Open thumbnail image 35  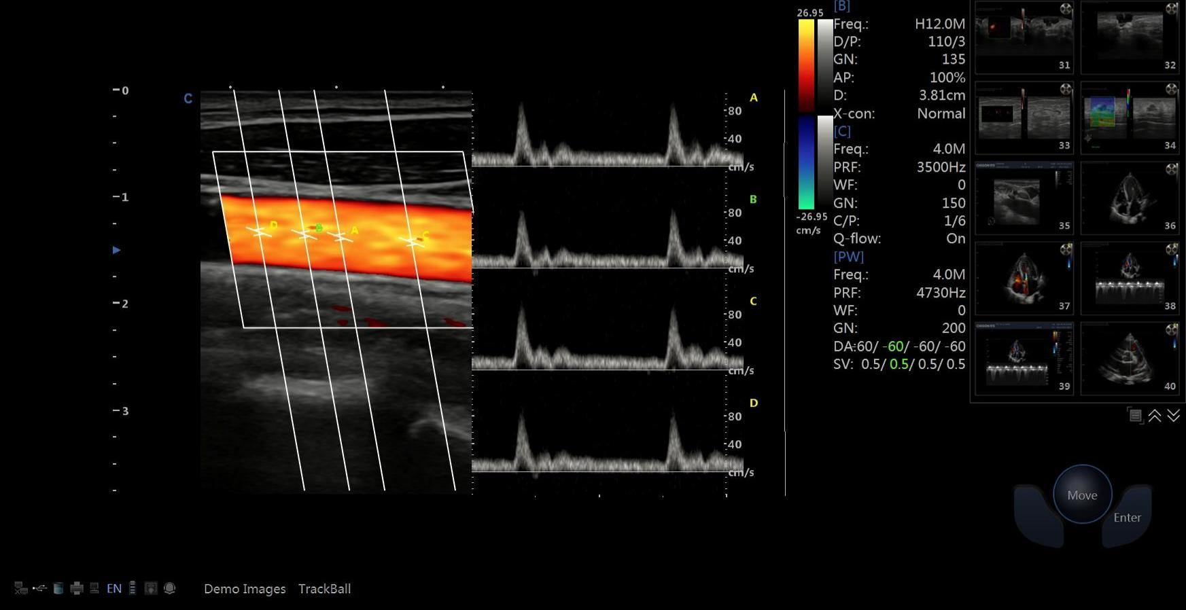(x=1024, y=198)
